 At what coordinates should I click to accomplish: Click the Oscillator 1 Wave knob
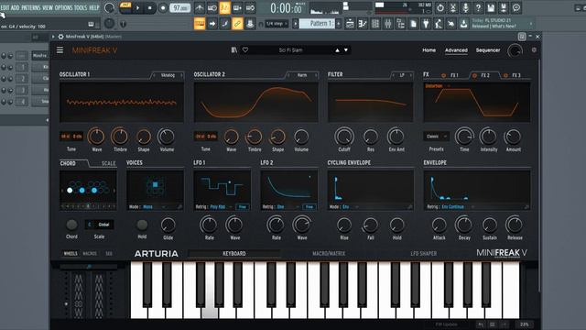click(96, 137)
